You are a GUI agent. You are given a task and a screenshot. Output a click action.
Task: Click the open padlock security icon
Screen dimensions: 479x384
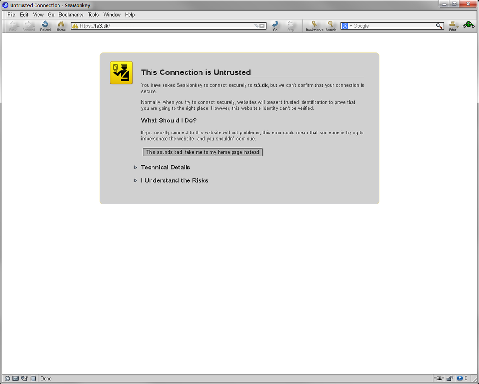[x=450, y=379]
